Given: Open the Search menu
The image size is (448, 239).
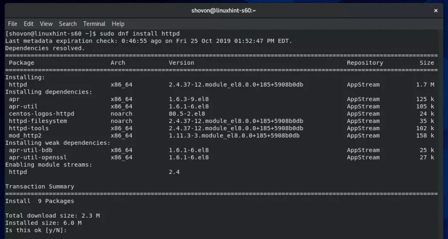Looking at the screenshot, I should click(x=68, y=24).
